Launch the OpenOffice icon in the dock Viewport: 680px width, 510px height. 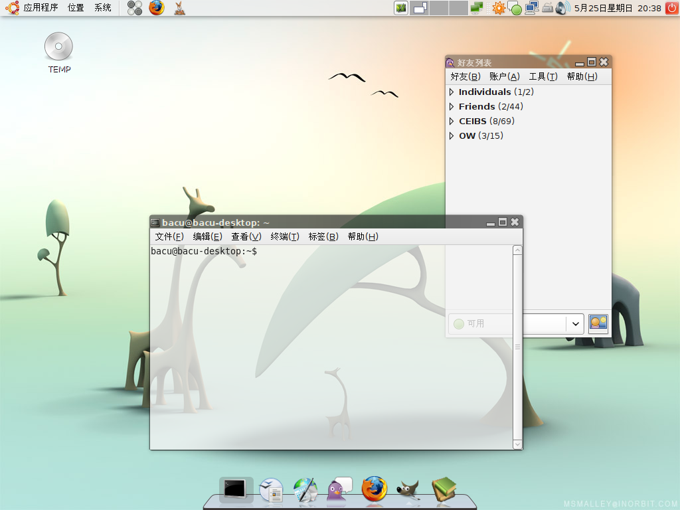coord(272,490)
